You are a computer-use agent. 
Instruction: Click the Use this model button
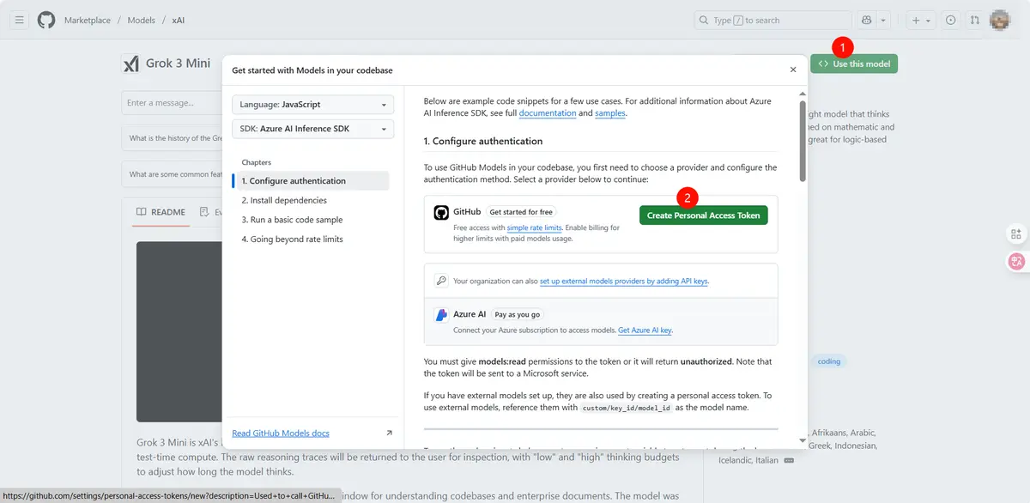854,64
